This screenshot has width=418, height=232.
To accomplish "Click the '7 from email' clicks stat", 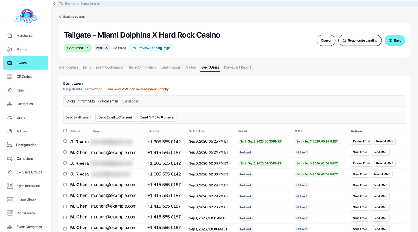I will point(108,101).
